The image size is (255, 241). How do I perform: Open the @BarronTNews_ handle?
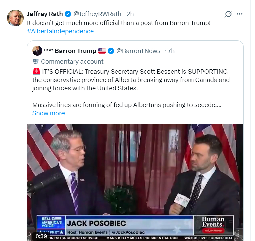(x=139, y=51)
